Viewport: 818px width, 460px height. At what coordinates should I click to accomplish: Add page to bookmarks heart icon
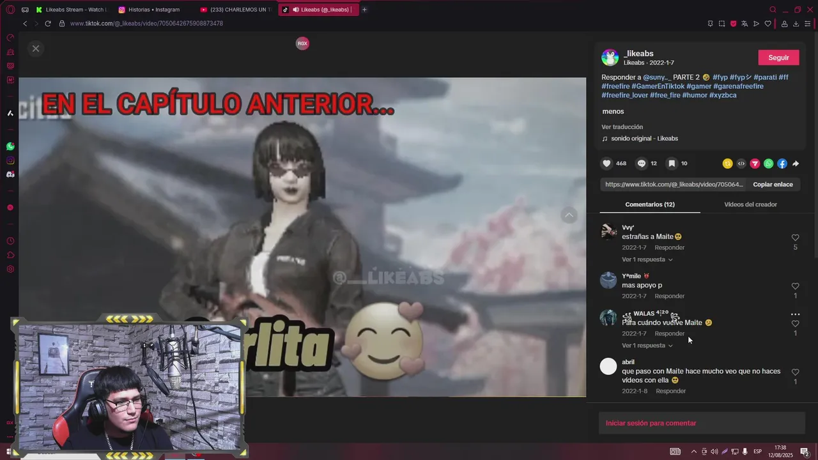pos(768,24)
